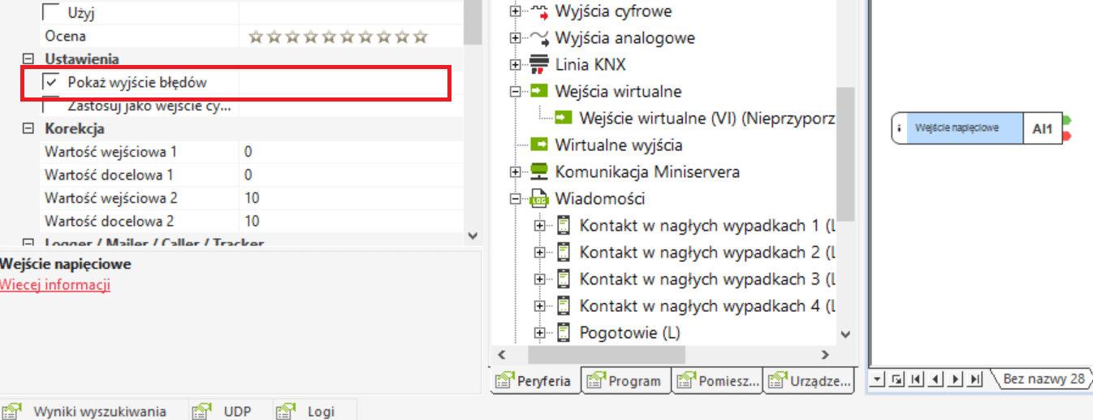Expand the Linia KNX tree node

click(515, 64)
